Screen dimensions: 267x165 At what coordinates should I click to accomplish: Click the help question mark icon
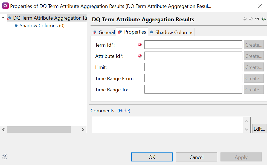coord(5,157)
